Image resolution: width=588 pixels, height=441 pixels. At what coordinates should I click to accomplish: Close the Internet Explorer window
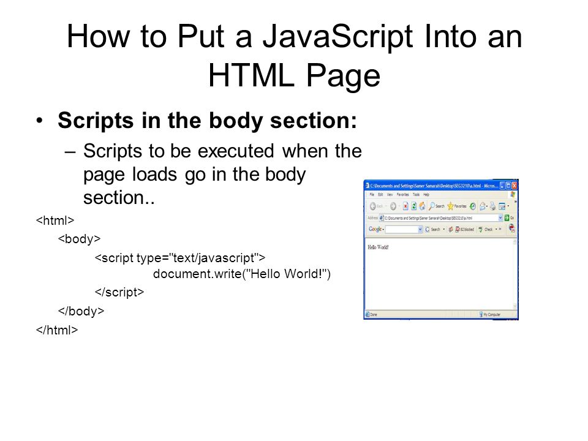(x=514, y=186)
